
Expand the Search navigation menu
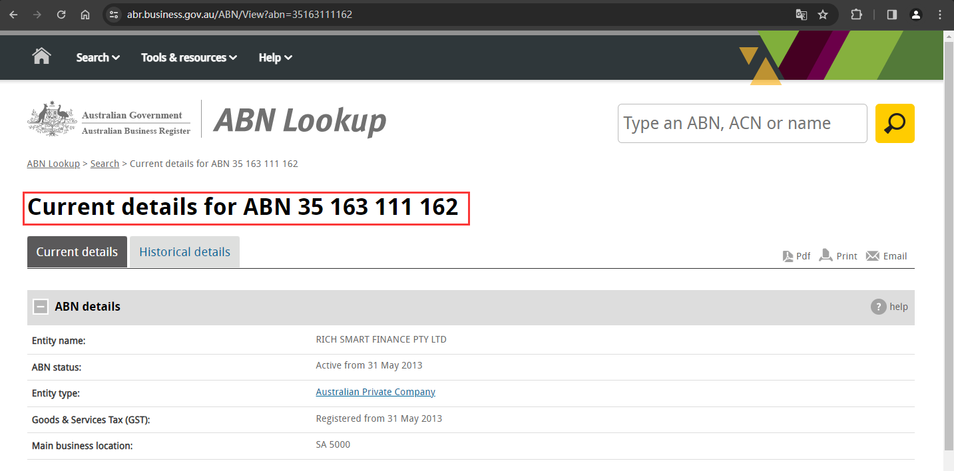(98, 57)
